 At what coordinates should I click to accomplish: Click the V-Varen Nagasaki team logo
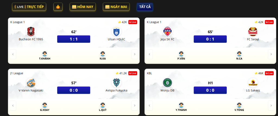click(x=31, y=83)
